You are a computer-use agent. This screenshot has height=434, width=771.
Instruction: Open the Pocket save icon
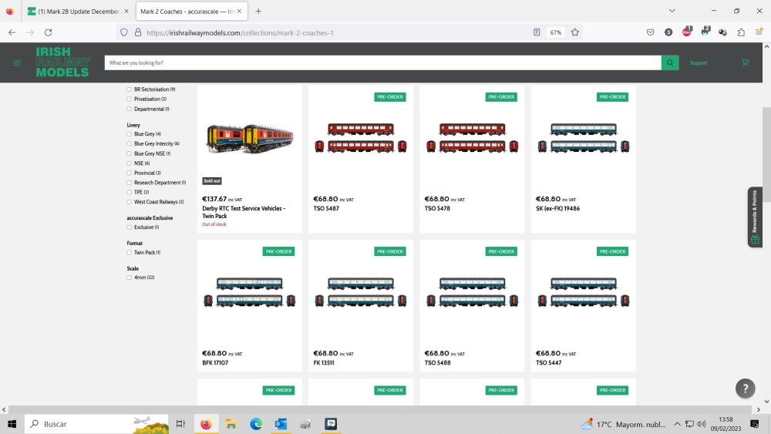coord(651,32)
